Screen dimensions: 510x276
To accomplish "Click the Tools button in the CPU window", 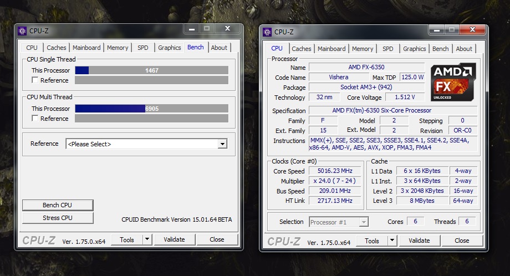I will [x=372, y=241].
